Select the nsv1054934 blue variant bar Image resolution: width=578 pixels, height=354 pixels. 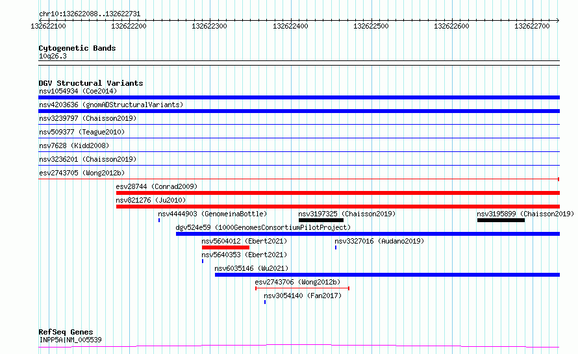click(x=299, y=97)
